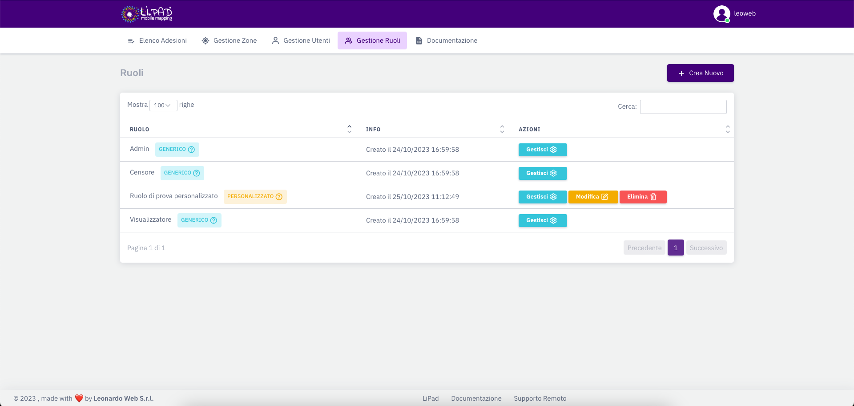
Task: Sort table by Azioni column
Action: (727, 129)
